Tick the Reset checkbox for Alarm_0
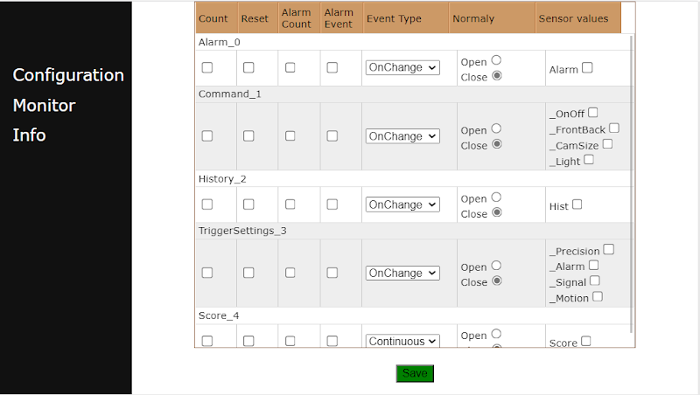Screen dimensions: 700x395 [248, 67]
